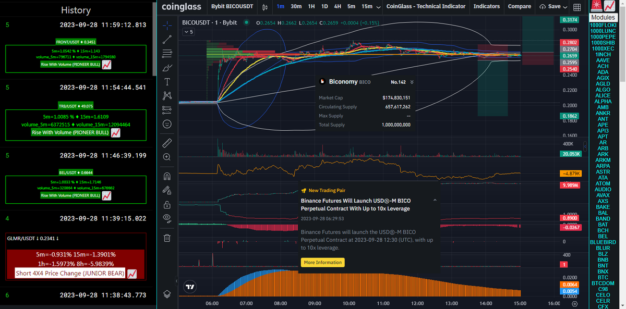
Task: Select the 1D timeframe
Action: (324, 7)
